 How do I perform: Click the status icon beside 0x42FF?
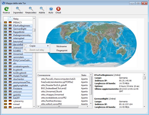(5, 98)
